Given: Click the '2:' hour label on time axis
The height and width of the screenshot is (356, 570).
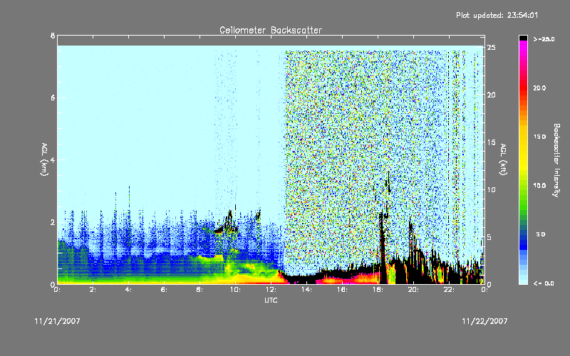Looking at the screenshot, I should click(x=93, y=290).
